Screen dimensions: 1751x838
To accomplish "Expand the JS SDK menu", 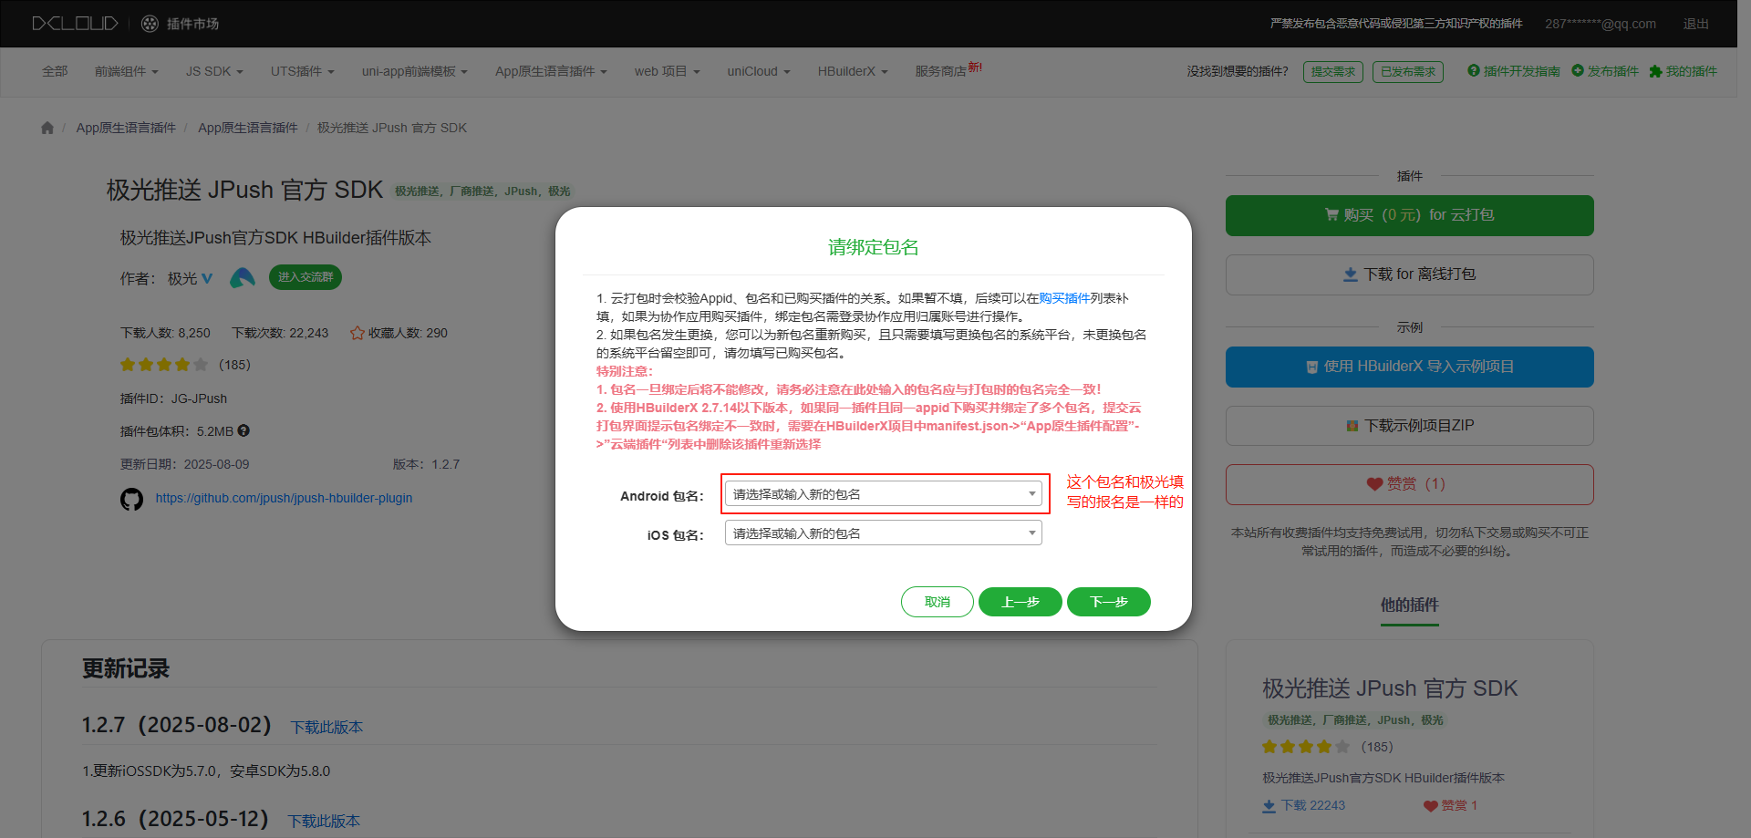I will 214,71.
